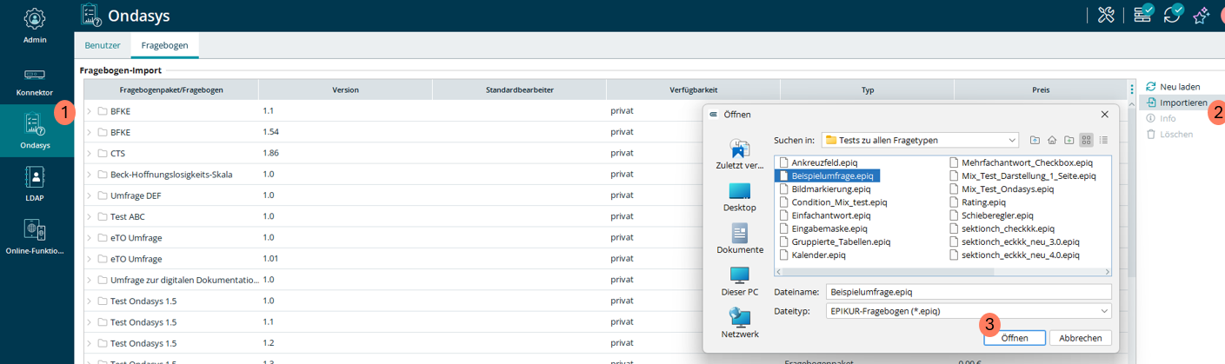Sort by Fragebogenpaket/Fragebogen column header

171,89
